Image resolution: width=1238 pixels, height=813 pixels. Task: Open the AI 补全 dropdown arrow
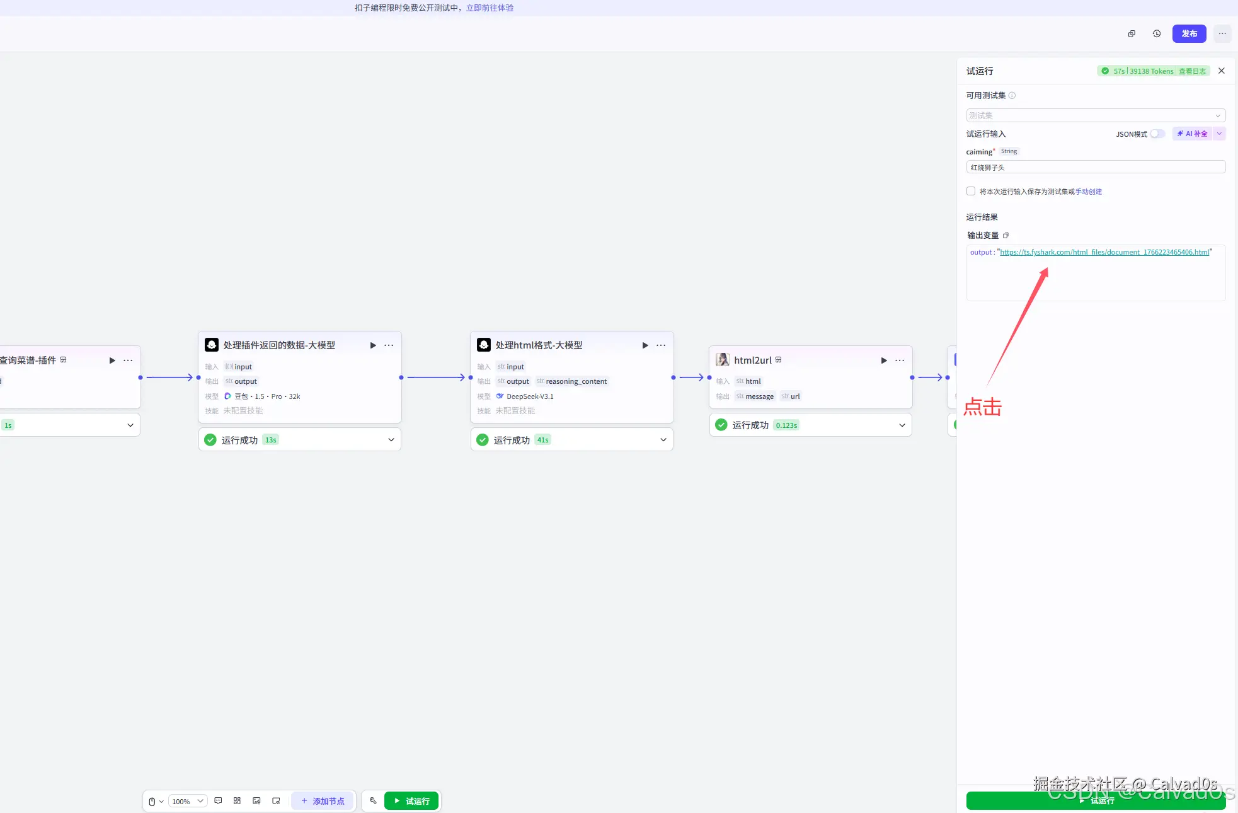click(1219, 134)
